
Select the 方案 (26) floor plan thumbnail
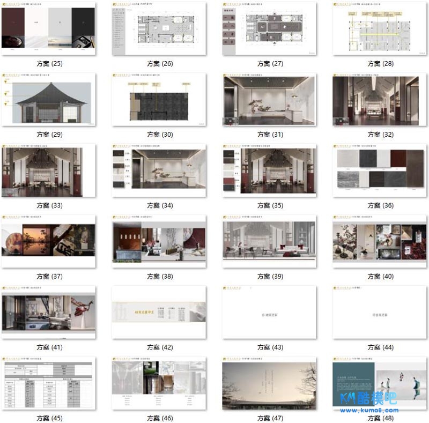[160, 28]
